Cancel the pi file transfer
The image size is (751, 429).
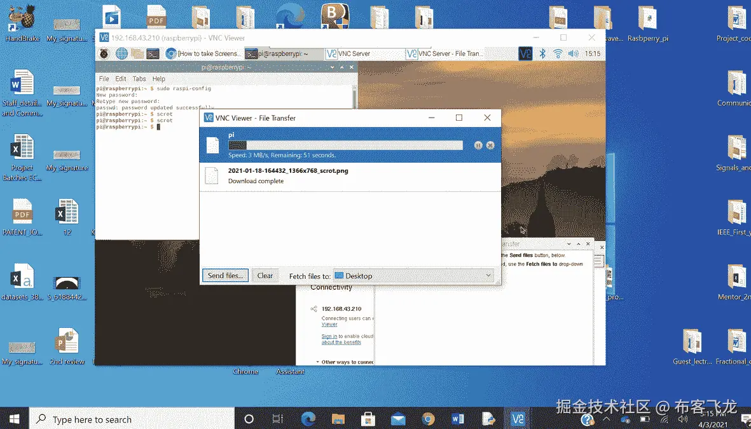(490, 145)
